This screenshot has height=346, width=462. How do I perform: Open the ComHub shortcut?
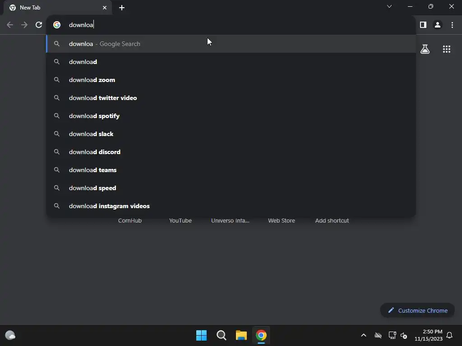coord(129,220)
